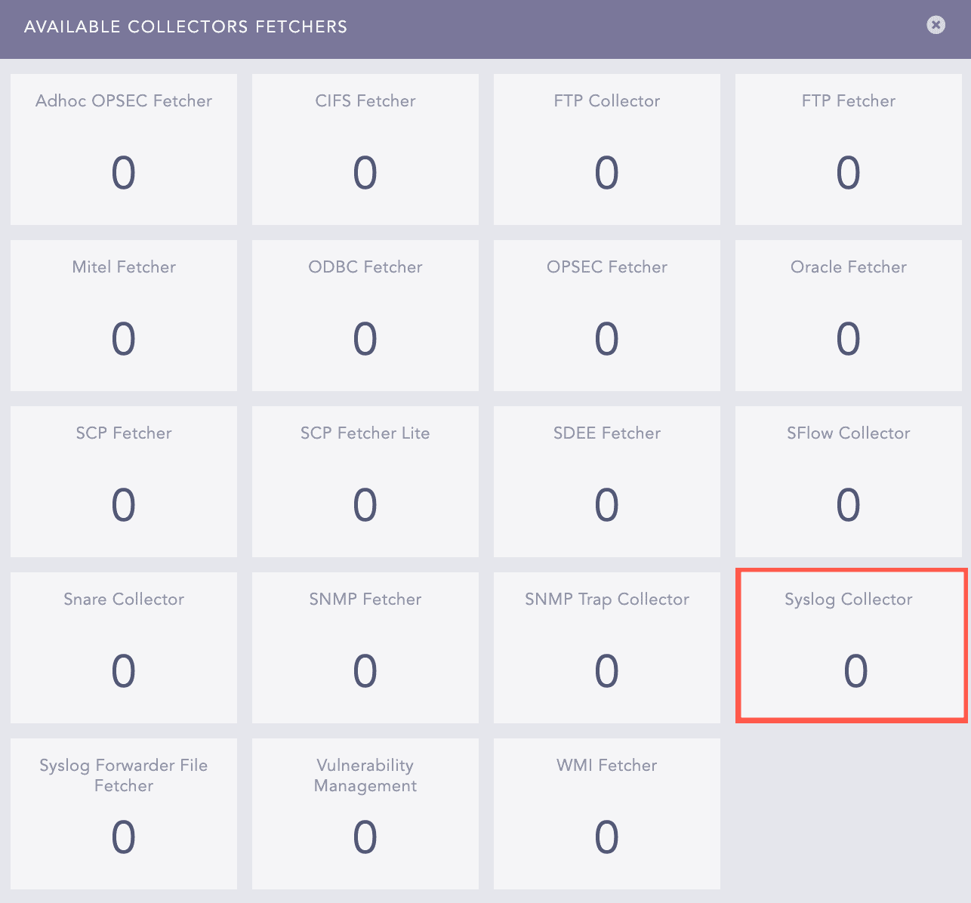Viewport: 971px width, 903px height.
Task: Open the Vulnerability Management tile
Action: coord(365,813)
